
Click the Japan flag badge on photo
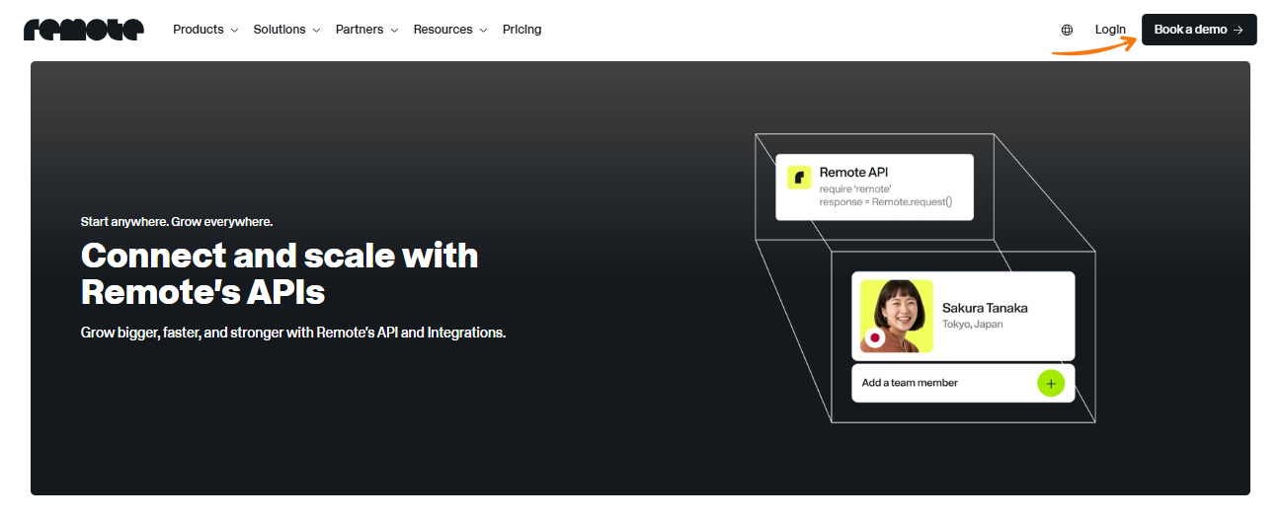coord(874,338)
